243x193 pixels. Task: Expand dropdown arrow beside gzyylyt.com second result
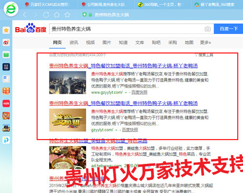pyautogui.click(x=116, y=130)
